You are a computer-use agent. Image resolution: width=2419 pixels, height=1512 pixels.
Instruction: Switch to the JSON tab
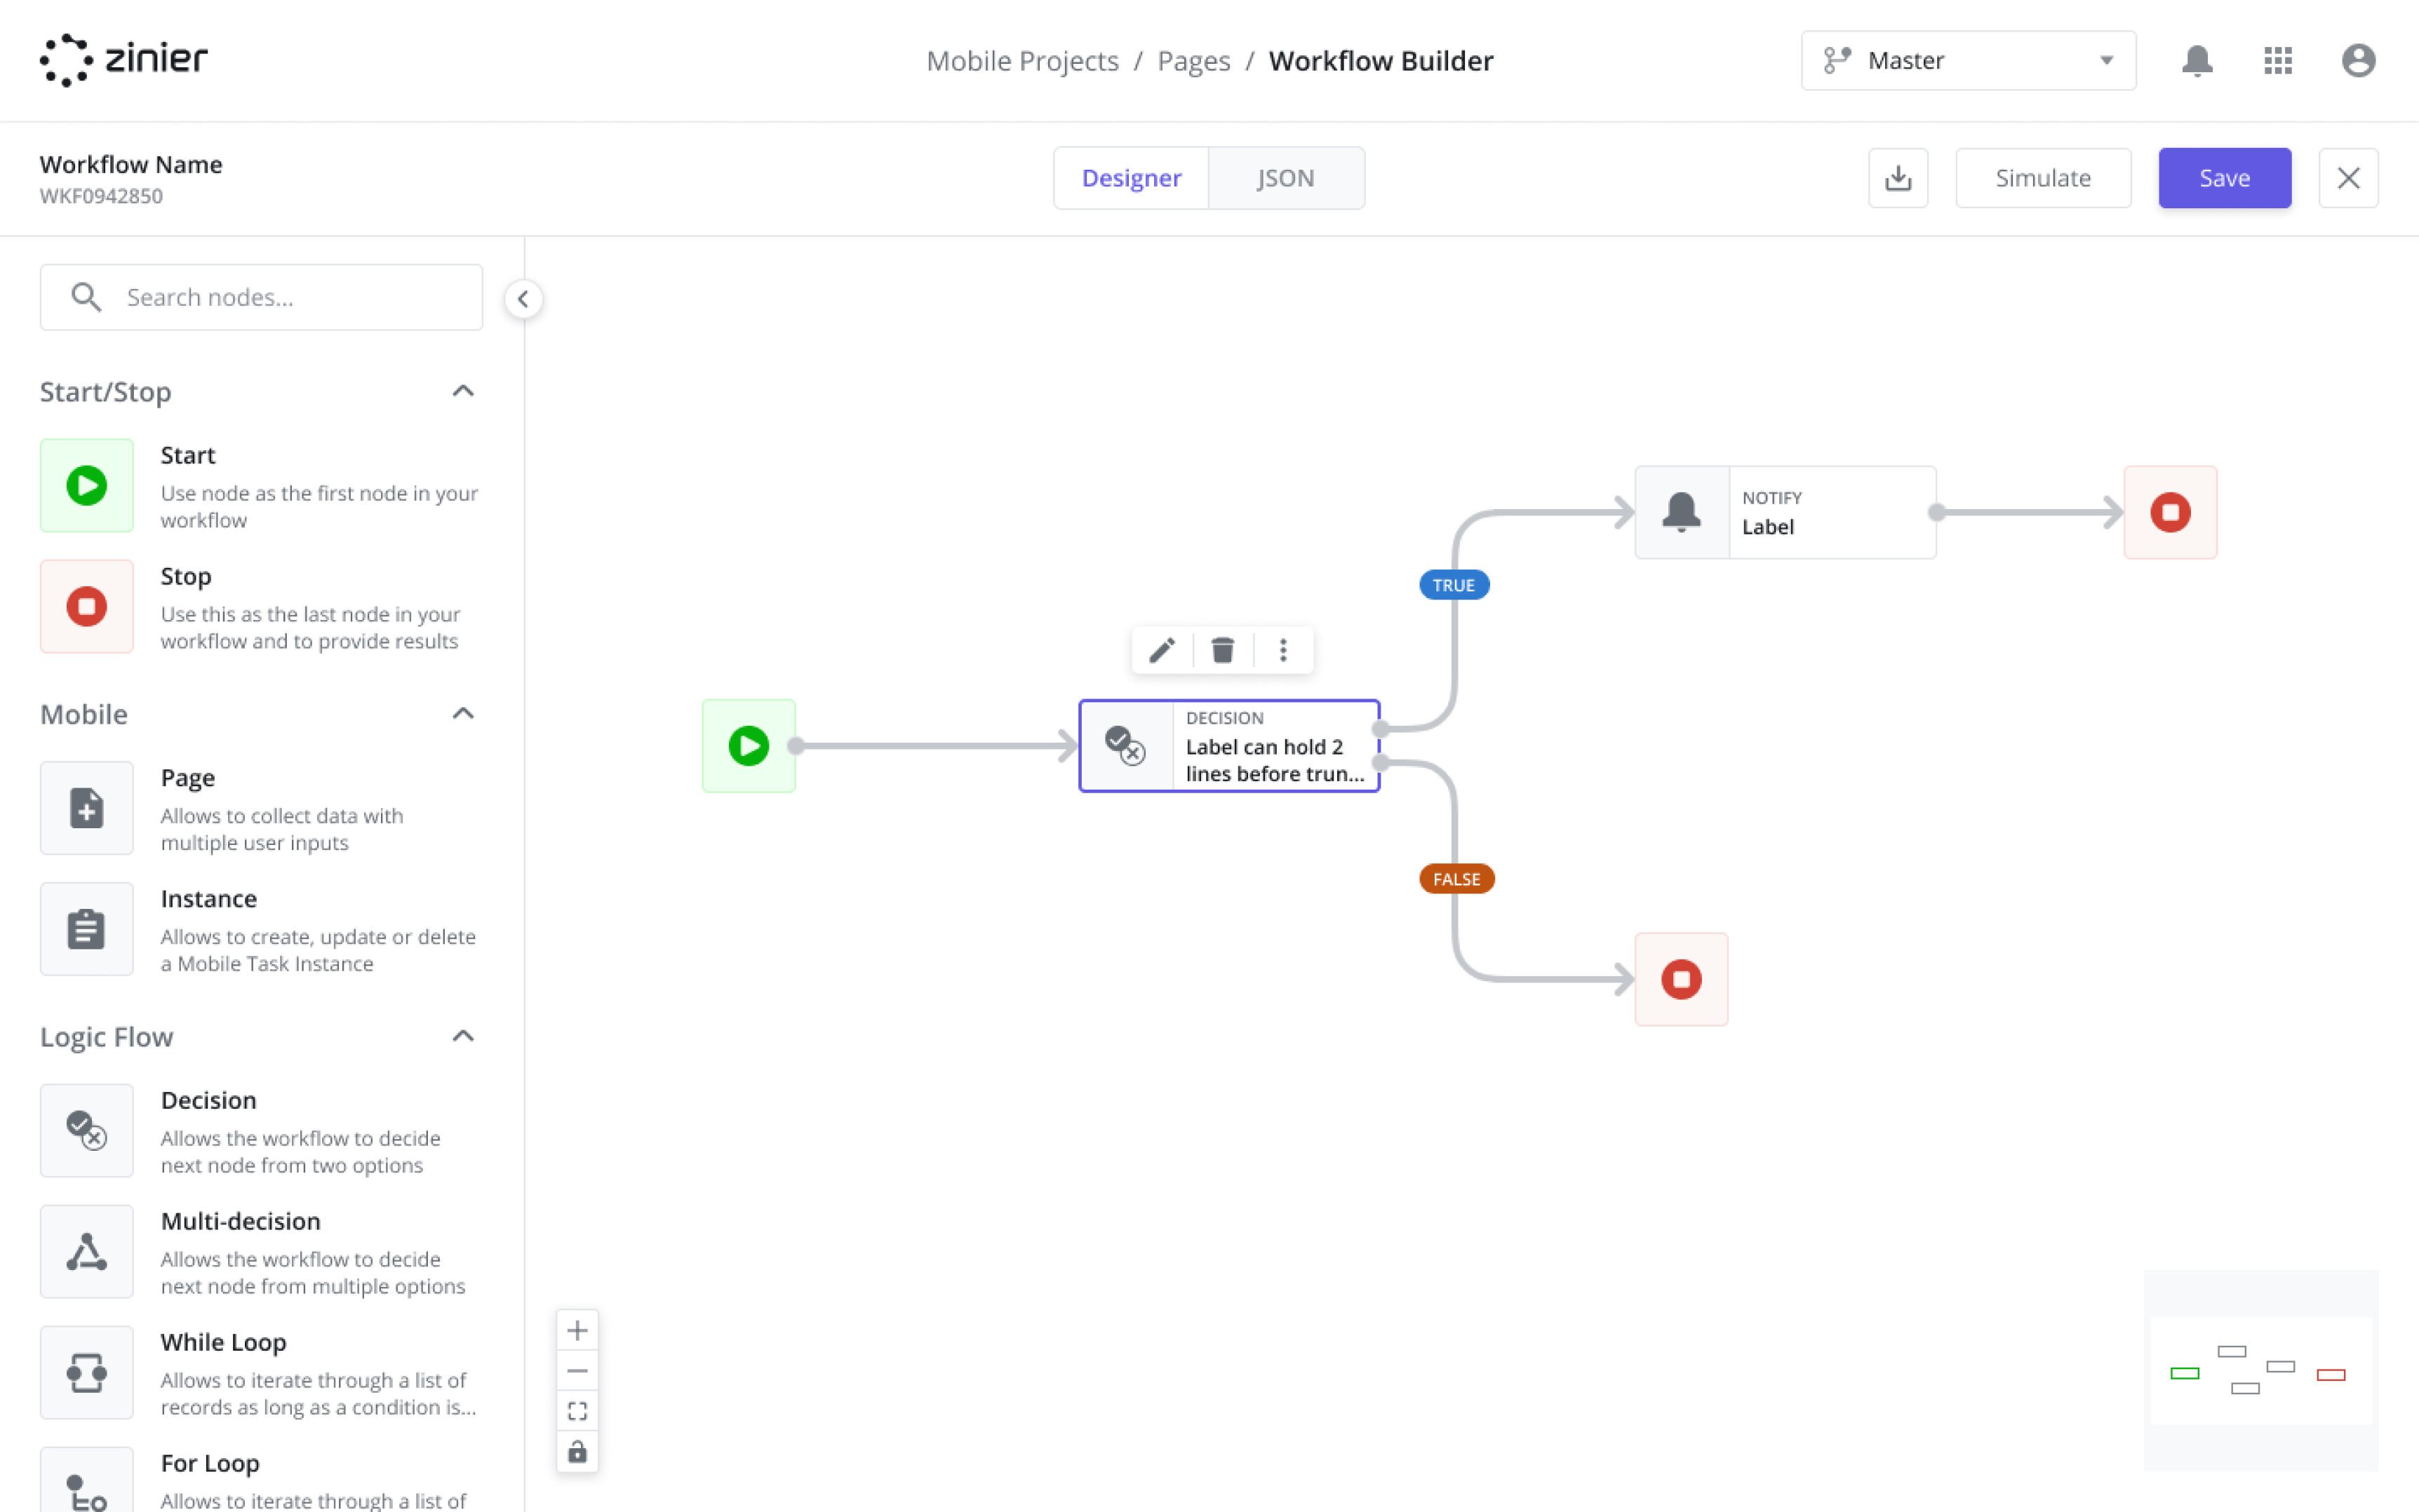tap(1287, 177)
